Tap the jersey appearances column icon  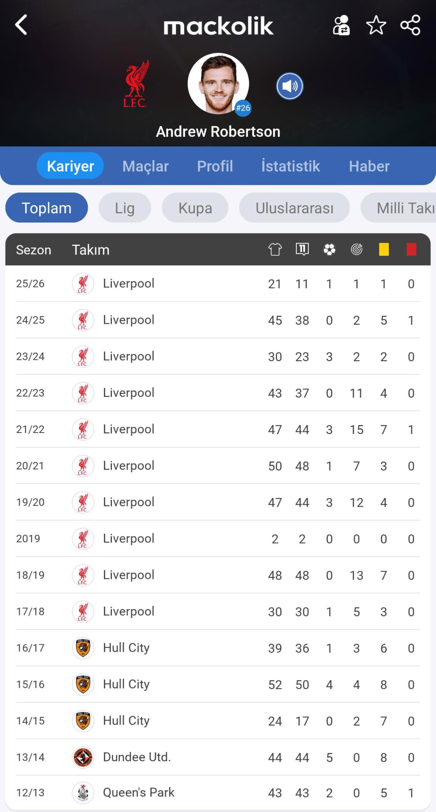(x=275, y=249)
